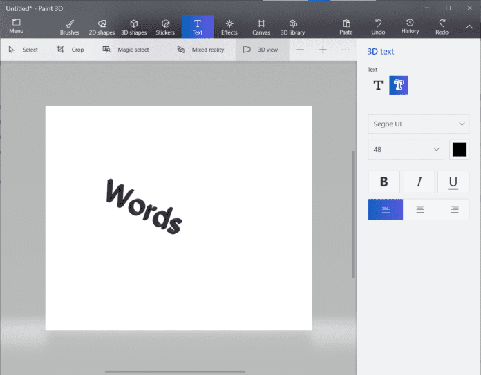This screenshot has height=375, width=481.
Task: Click the horizontal canvas scrollbar
Action: (x=175, y=372)
